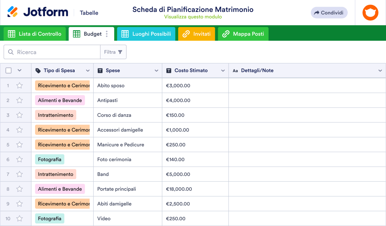Click Fotografia tag in row 10
386x226 pixels.
50,218
